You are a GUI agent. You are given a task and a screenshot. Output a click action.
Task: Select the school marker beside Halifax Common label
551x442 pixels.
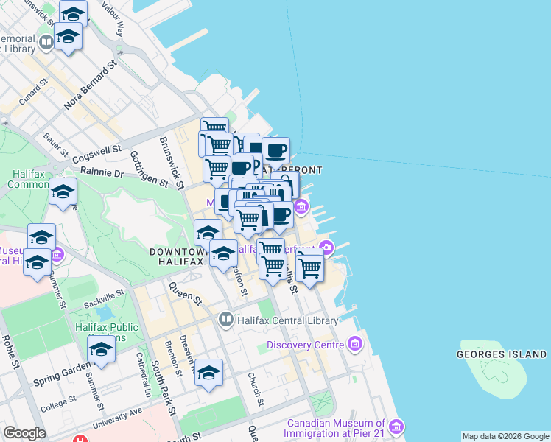[63, 194]
